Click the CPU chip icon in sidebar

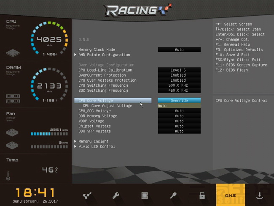[13, 53]
